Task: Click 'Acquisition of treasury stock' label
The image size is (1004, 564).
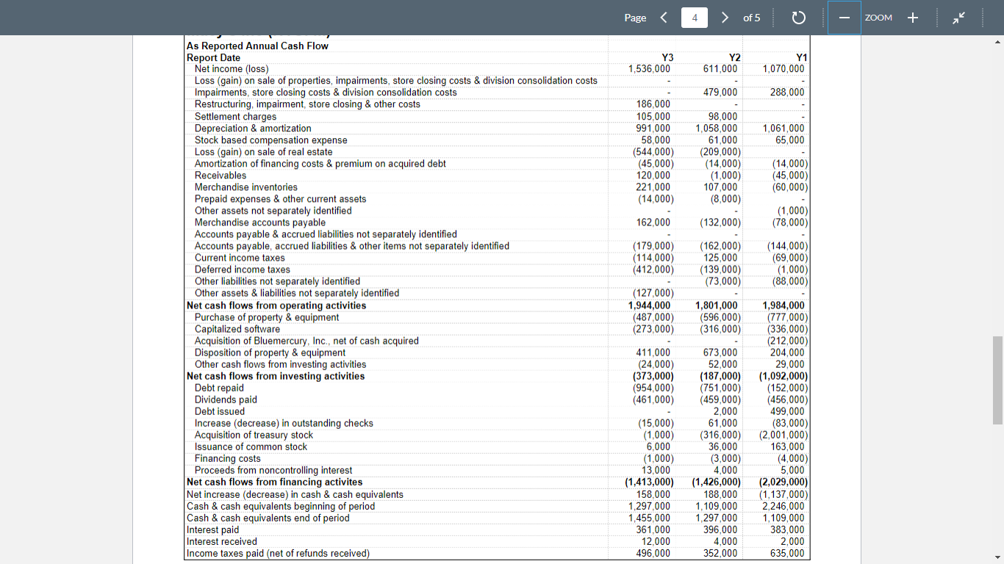Action: 254,435
